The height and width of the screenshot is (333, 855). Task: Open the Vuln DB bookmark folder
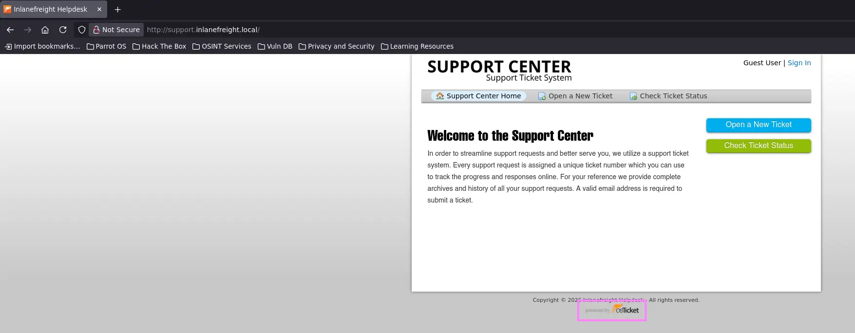point(275,46)
